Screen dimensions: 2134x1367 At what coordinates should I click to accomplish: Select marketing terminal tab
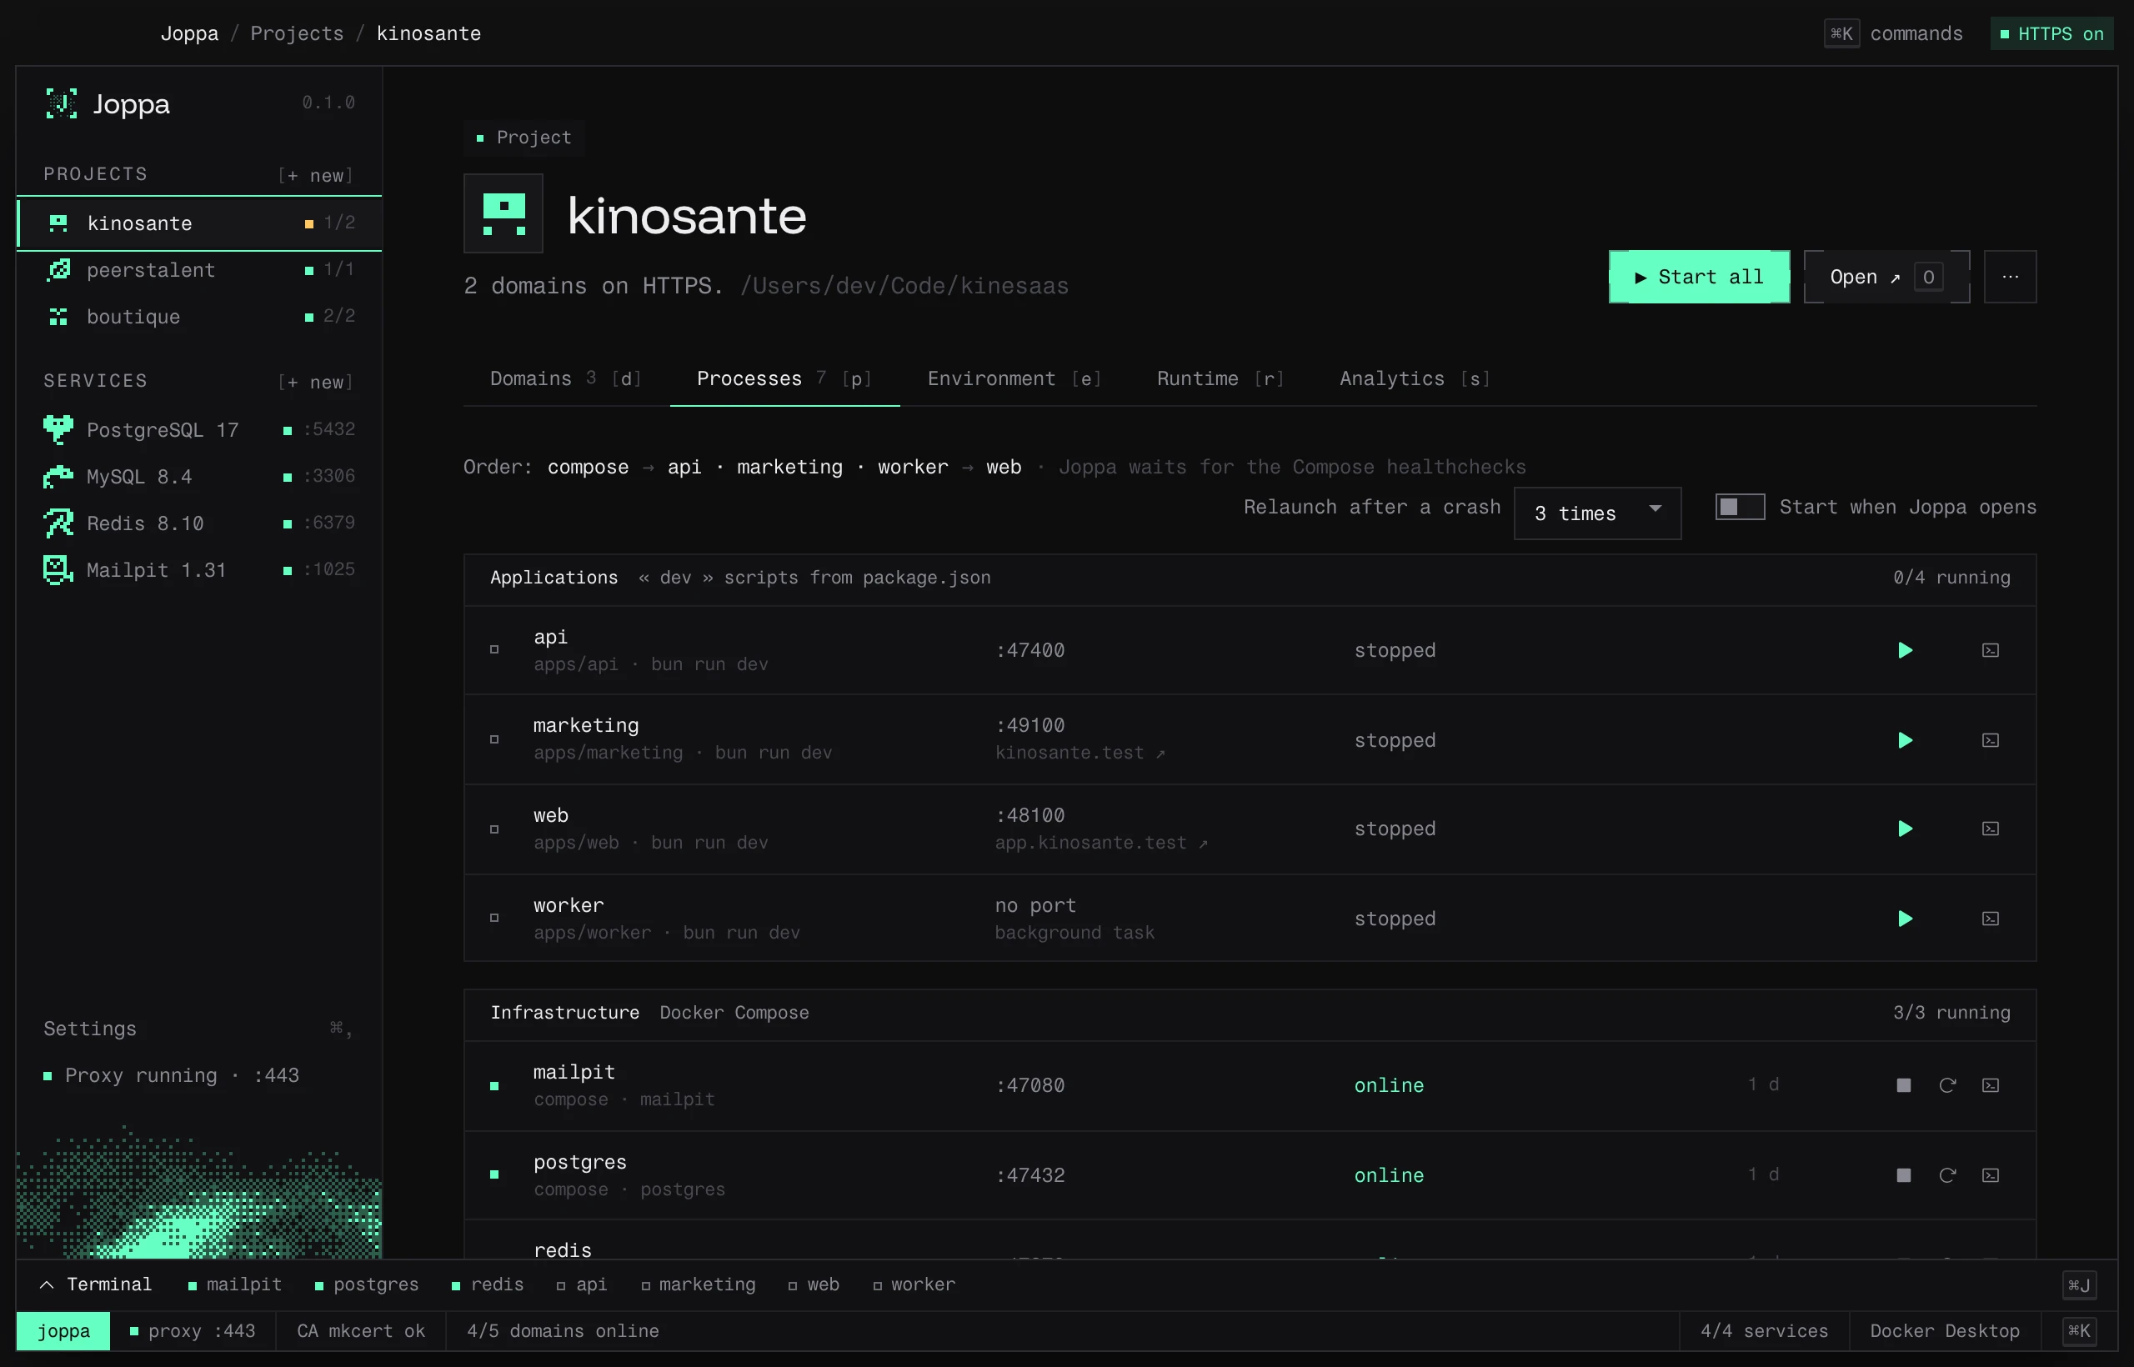pos(698,1284)
